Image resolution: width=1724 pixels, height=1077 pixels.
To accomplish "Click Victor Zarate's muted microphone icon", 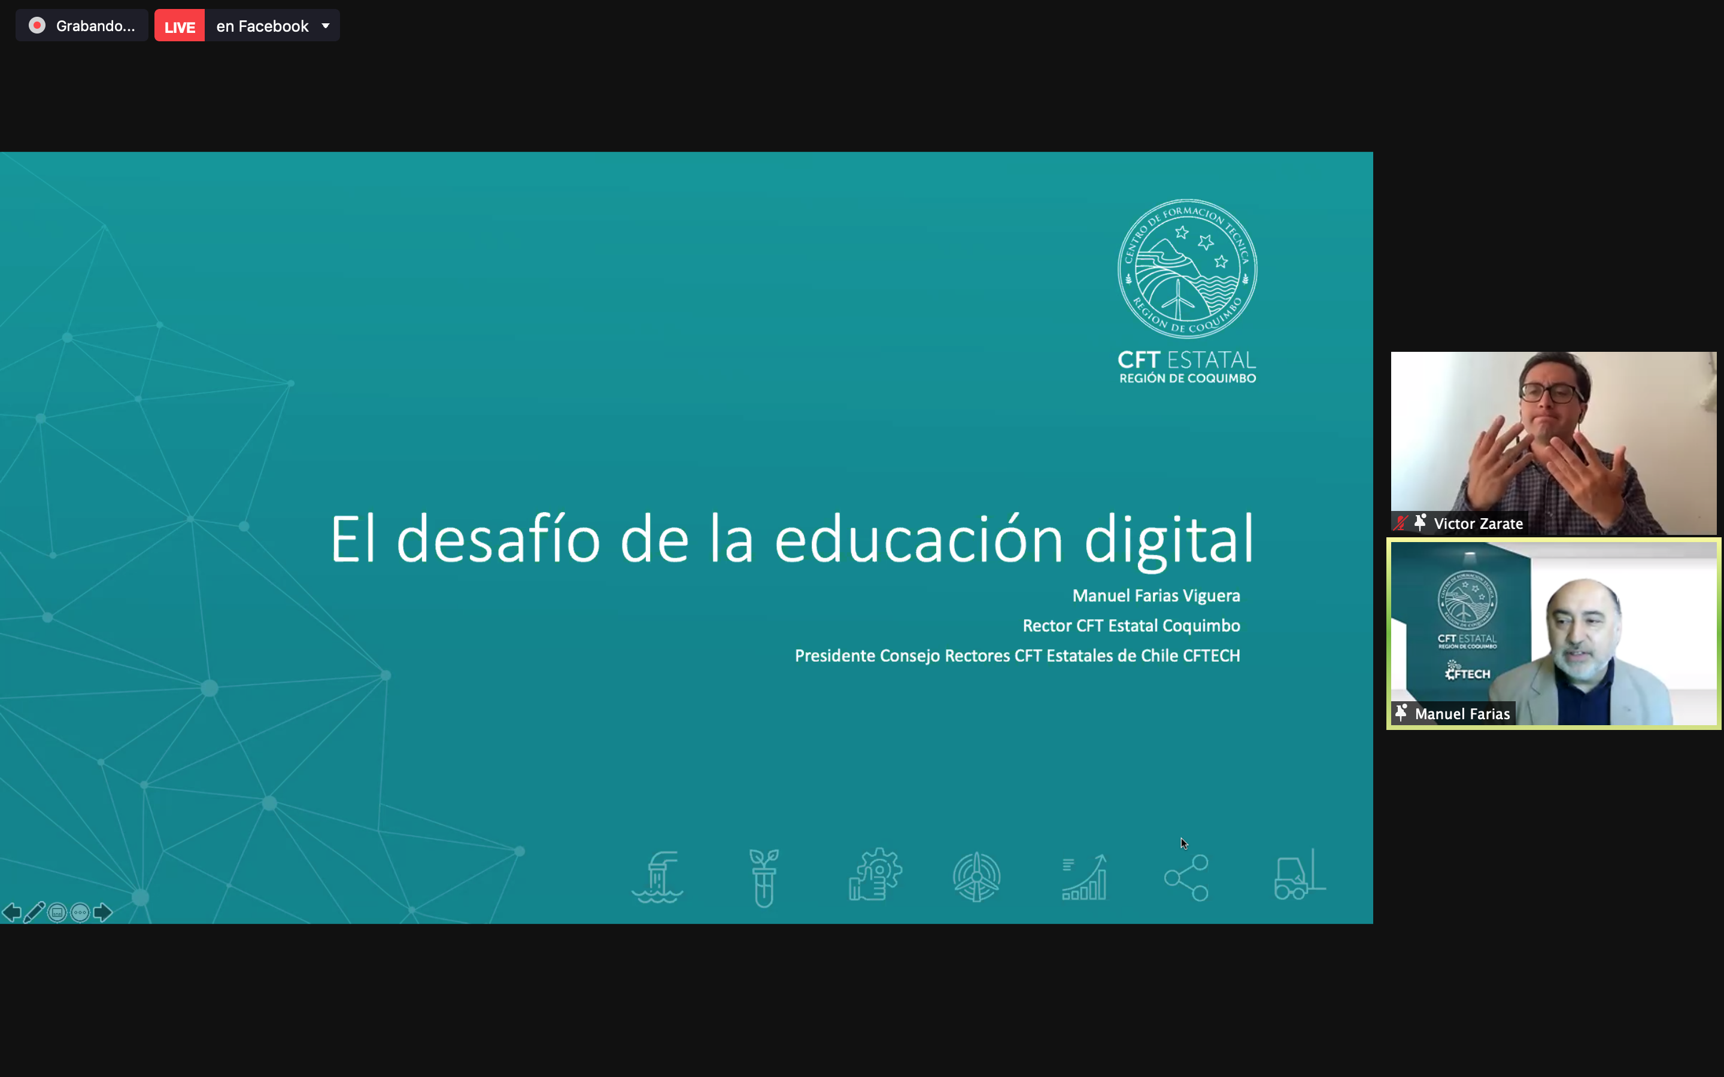I will 1401,524.
